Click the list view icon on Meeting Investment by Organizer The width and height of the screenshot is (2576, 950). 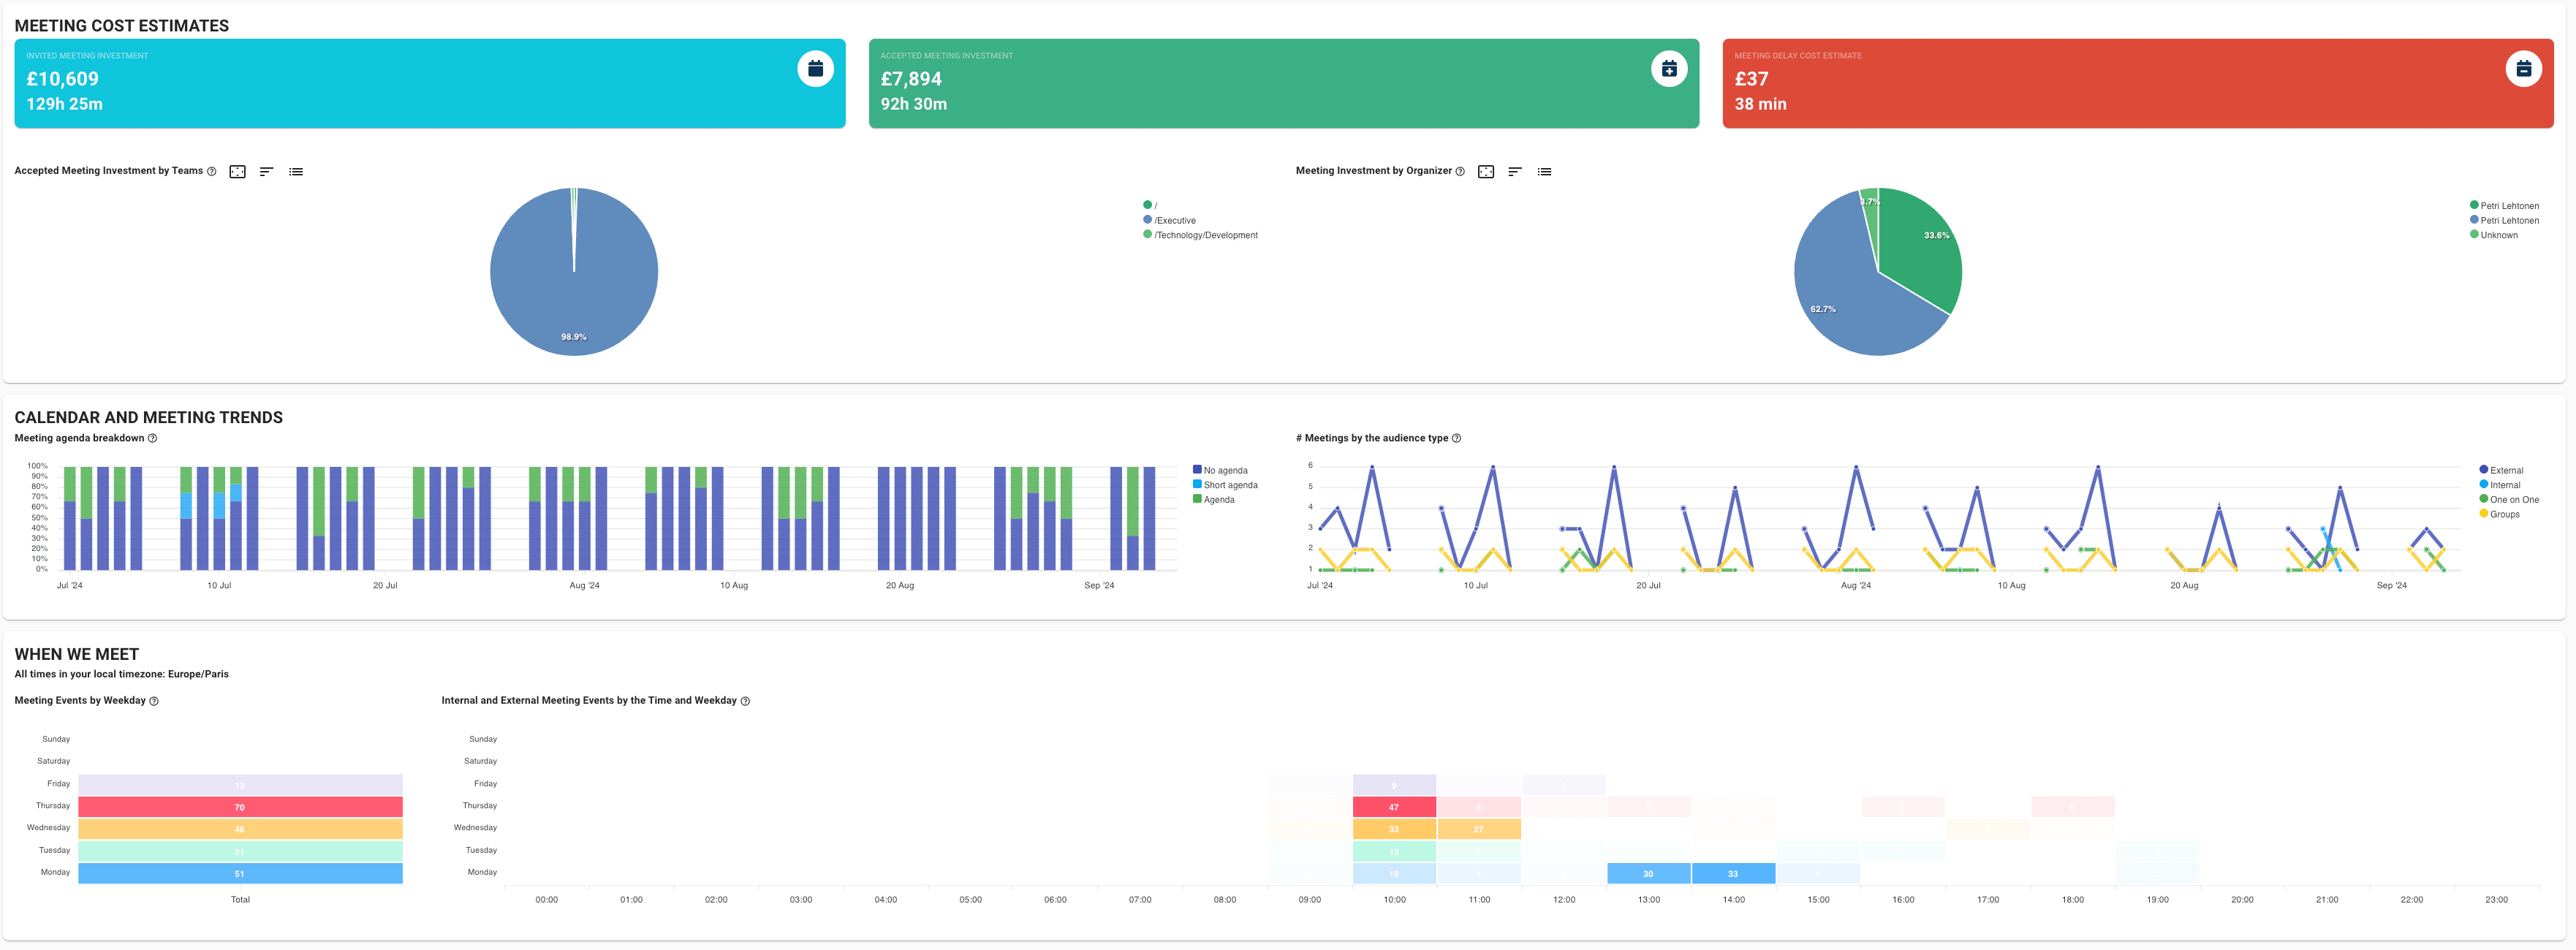point(1546,171)
